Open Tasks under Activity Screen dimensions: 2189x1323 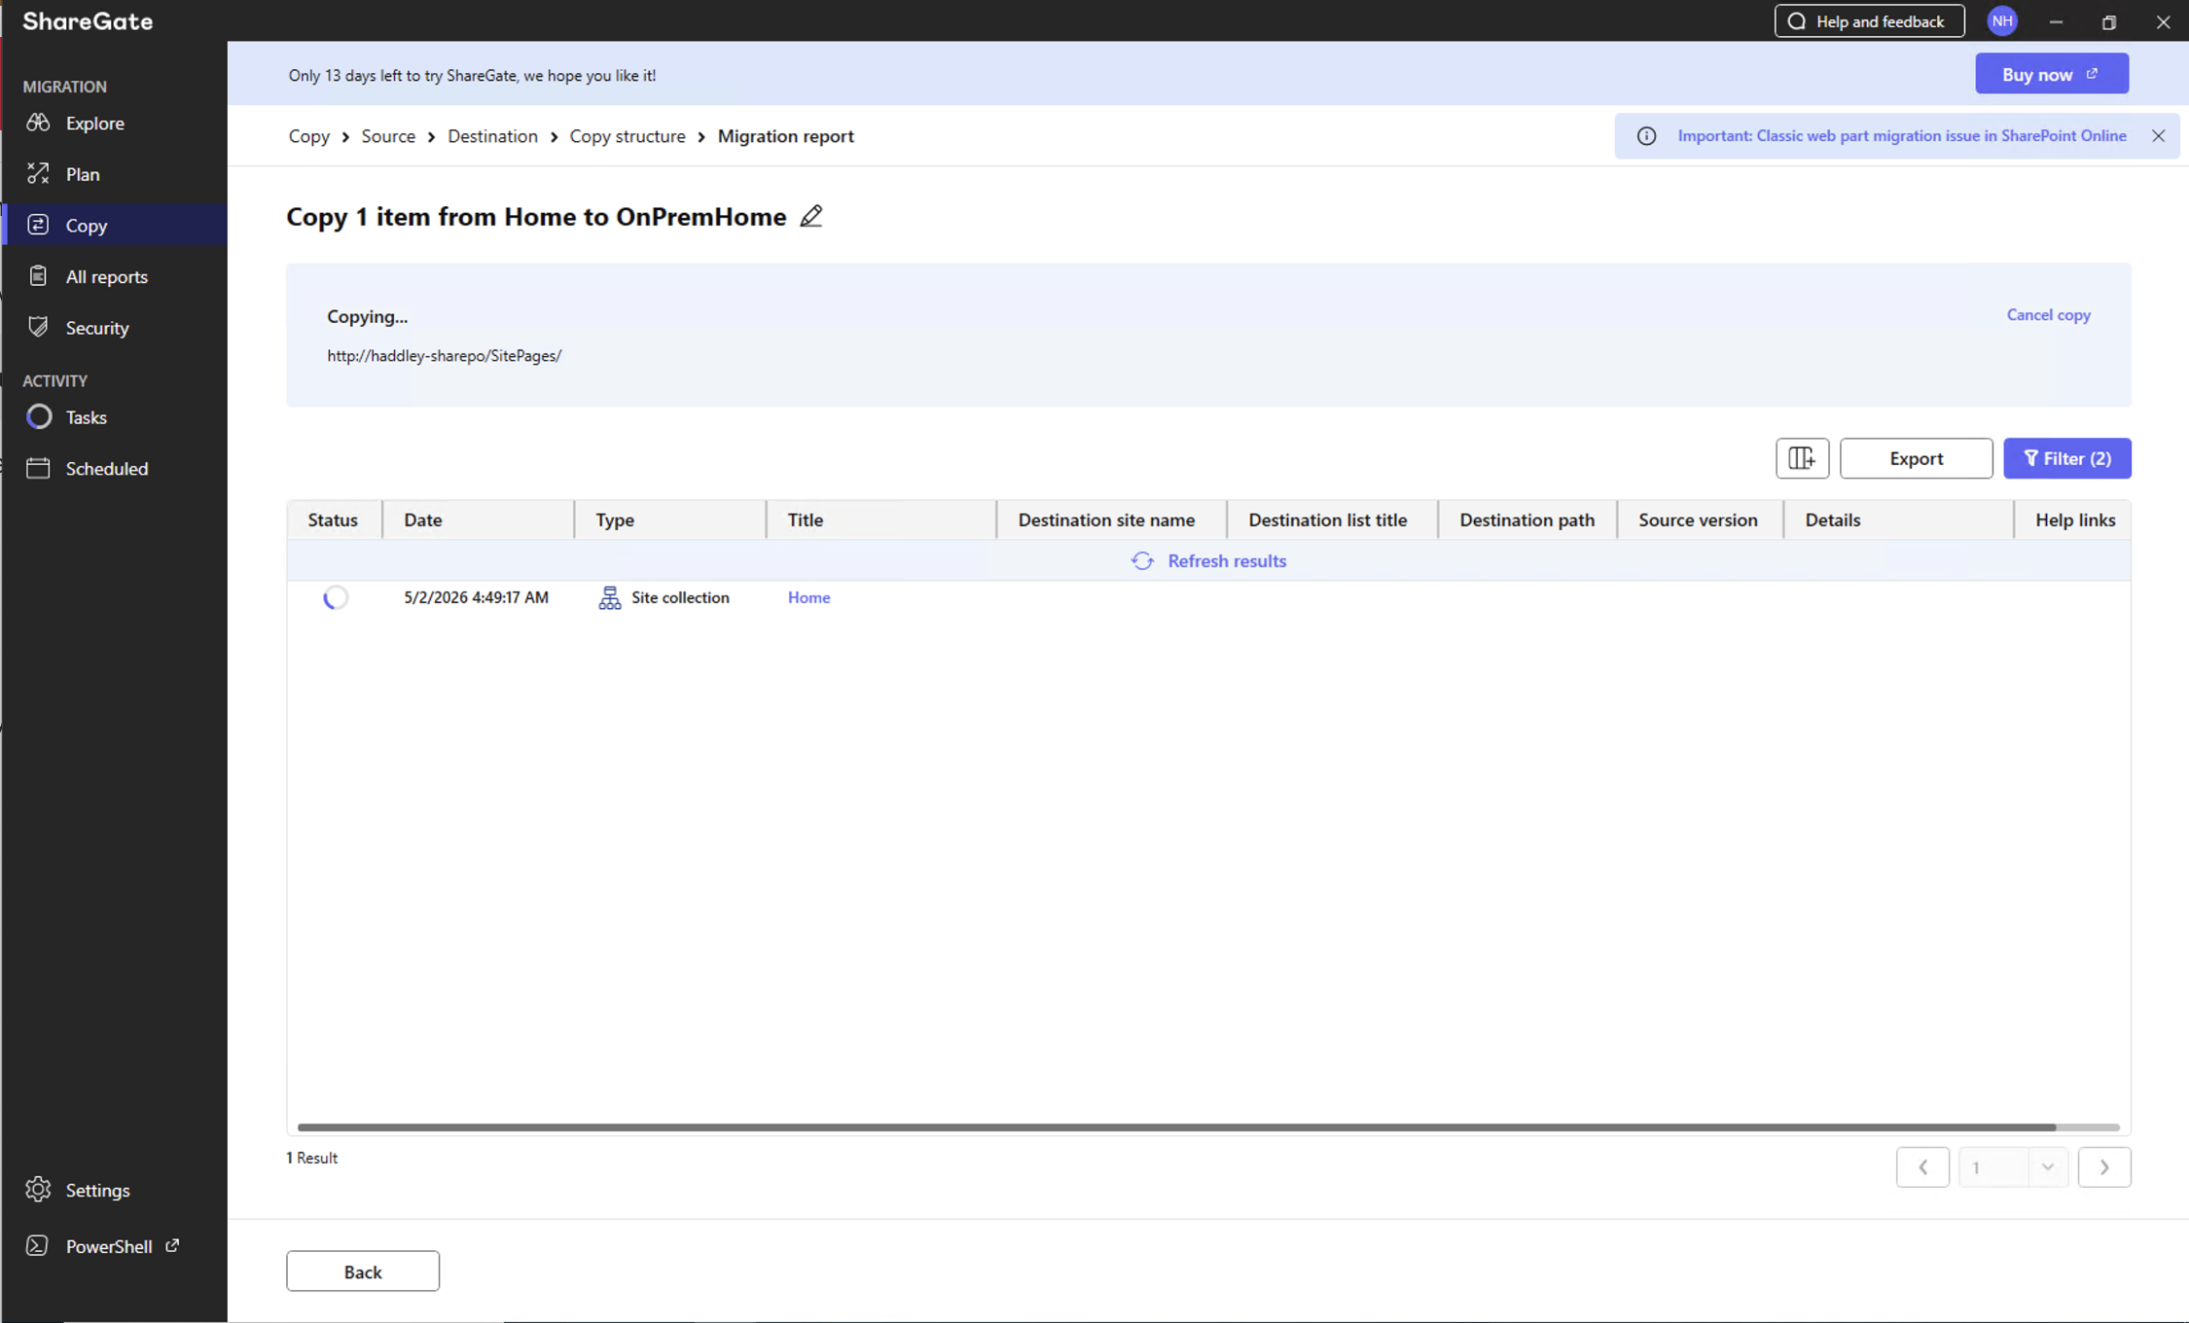tap(114, 417)
